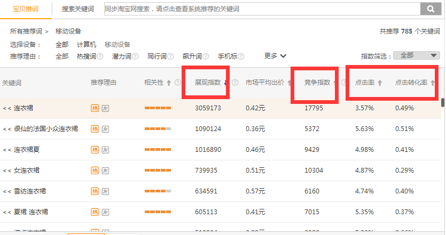Add keyword 雪纺连衣裙 using its << arrows
Viewport: 446px width, 235px height.
7,191
